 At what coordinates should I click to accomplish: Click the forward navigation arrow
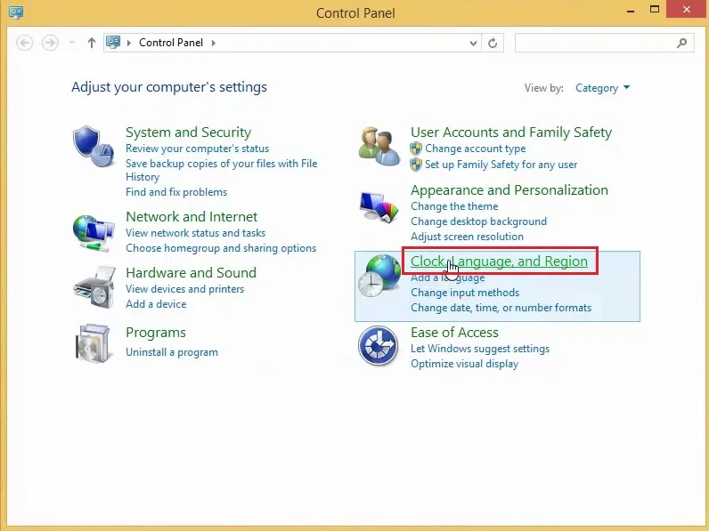tap(50, 43)
